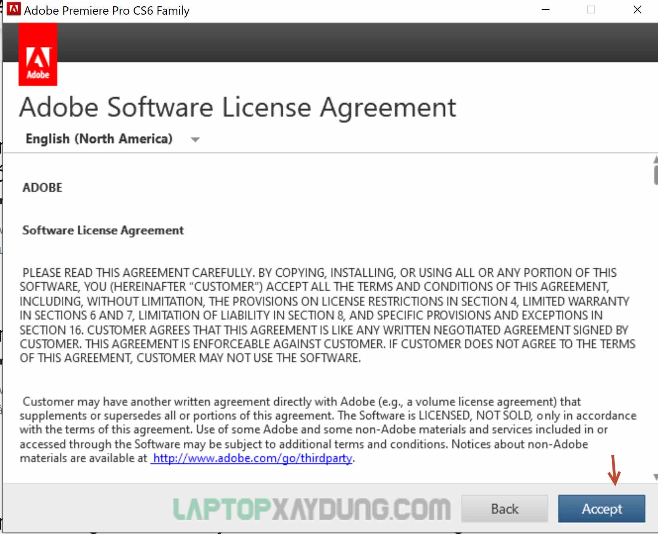Open the English (North America) language dropdown
658x534 pixels.
(113, 139)
